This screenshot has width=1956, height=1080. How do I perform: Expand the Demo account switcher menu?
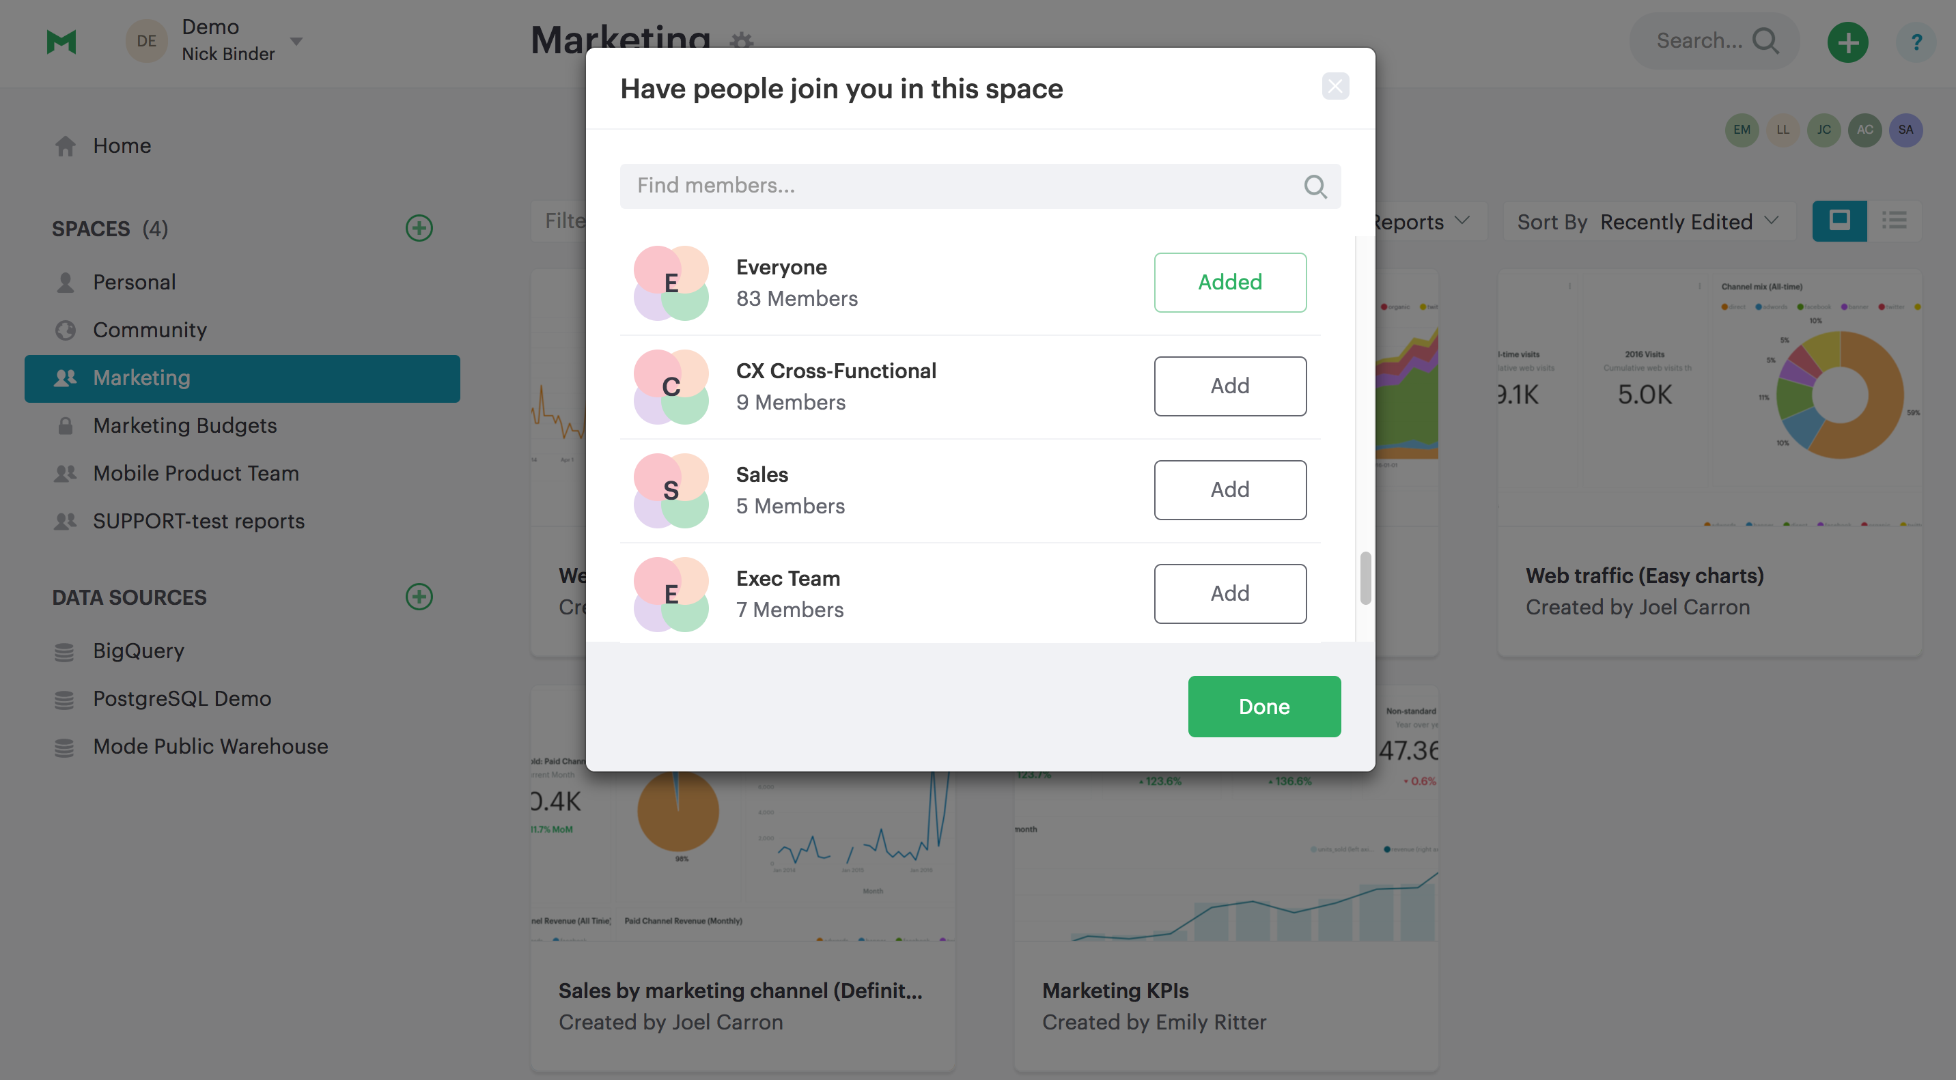(x=296, y=41)
